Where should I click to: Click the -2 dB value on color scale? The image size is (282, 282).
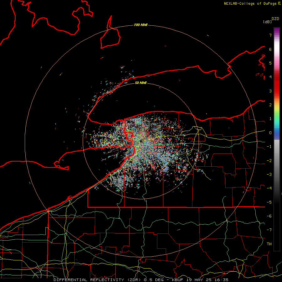coord(269,161)
